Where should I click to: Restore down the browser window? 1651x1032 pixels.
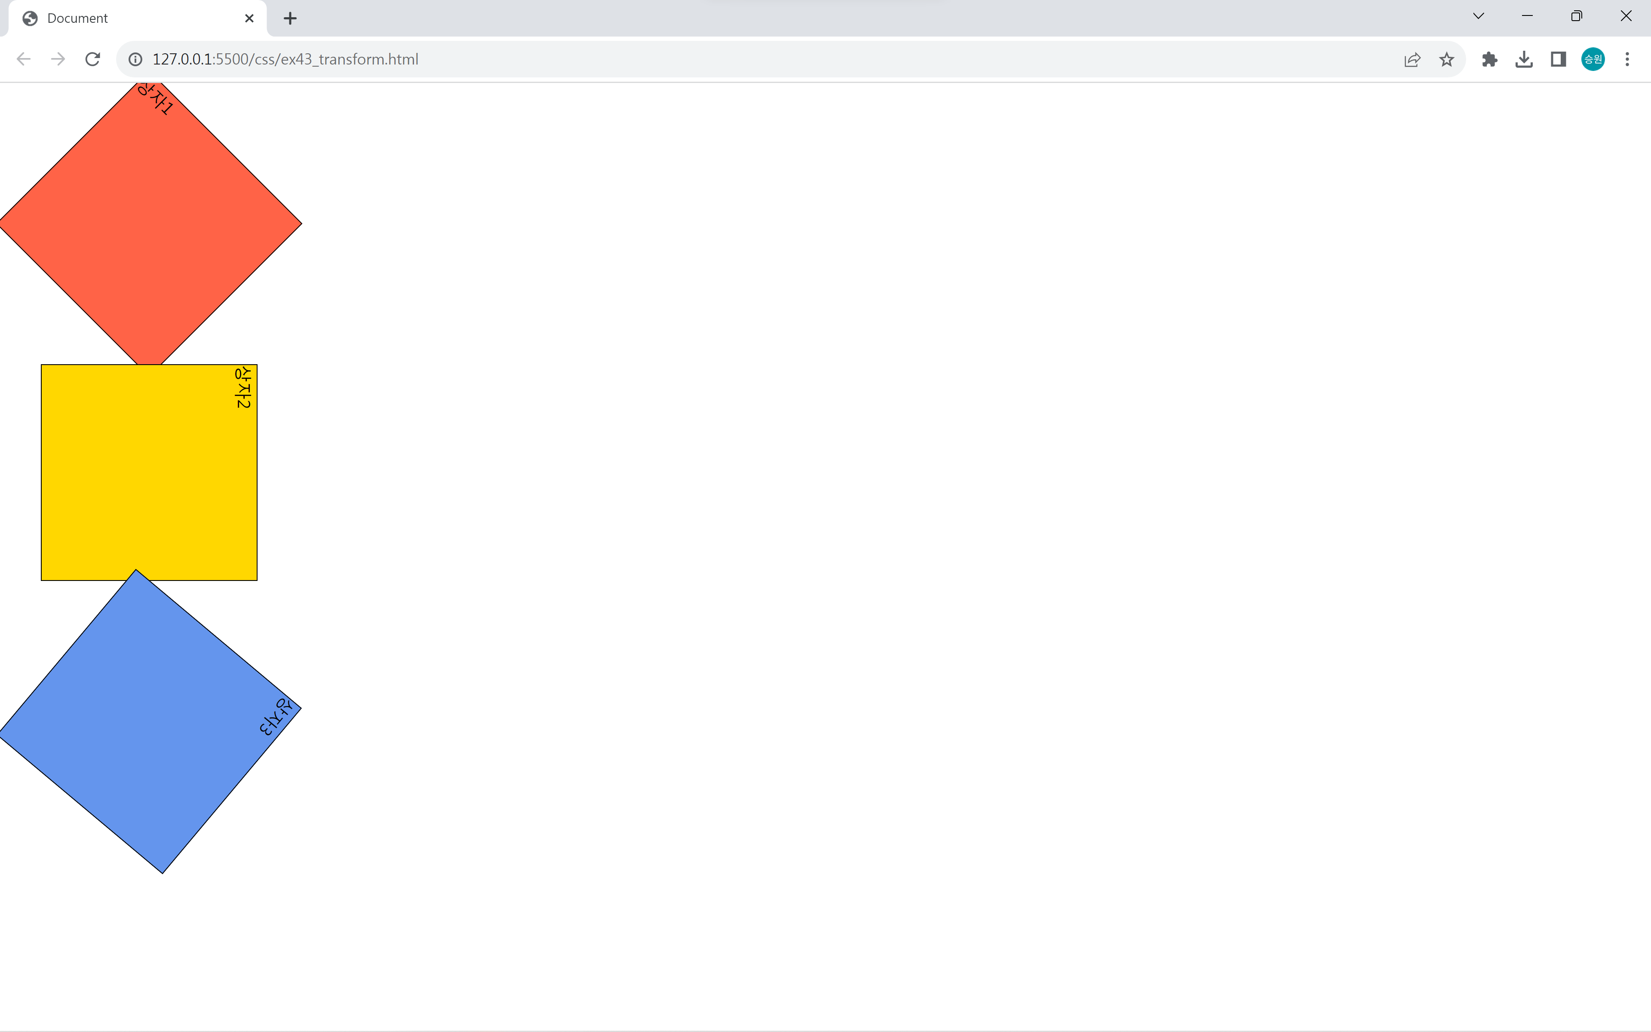[x=1576, y=16]
